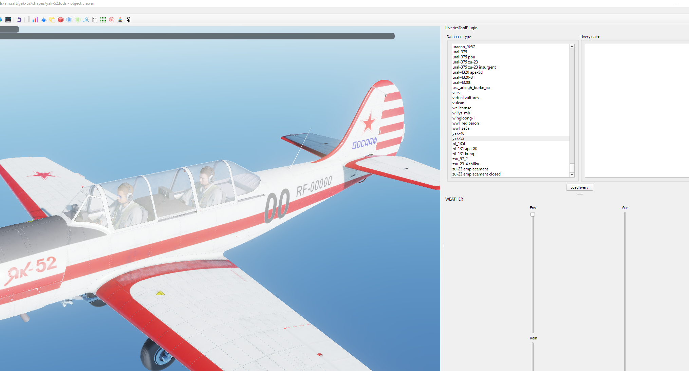Select yak-40 in database list
The width and height of the screenshot is (689, 371).
(x=458, y=133)
